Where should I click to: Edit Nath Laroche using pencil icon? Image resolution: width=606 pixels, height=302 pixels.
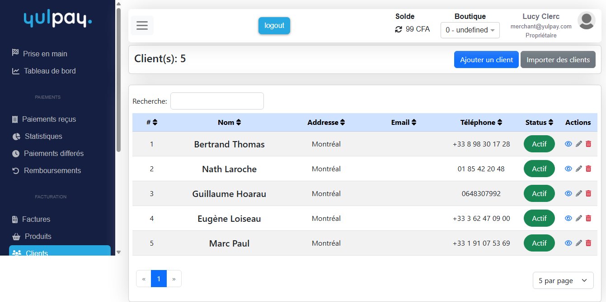(578, 169)
